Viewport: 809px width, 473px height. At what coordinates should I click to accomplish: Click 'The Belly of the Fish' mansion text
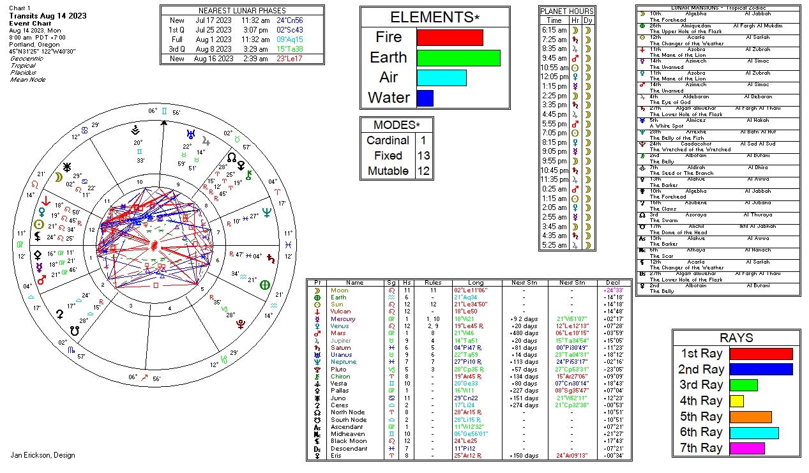677,138
